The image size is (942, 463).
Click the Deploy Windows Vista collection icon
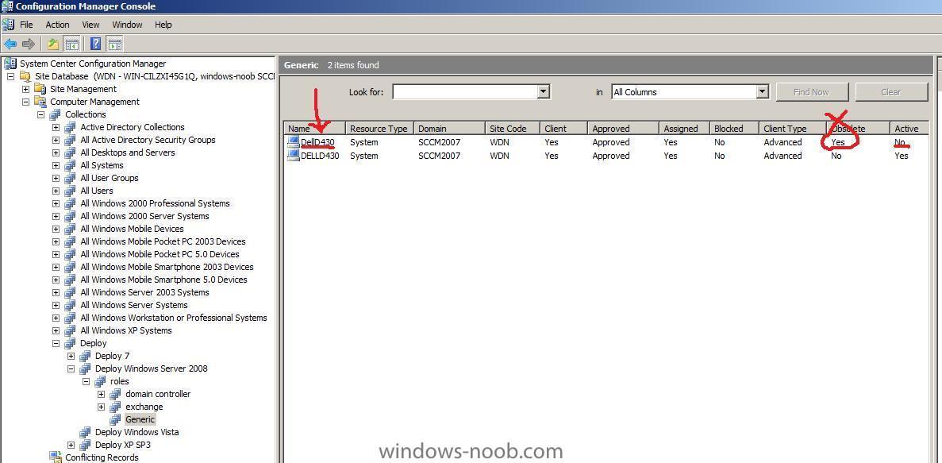point(86,432)
